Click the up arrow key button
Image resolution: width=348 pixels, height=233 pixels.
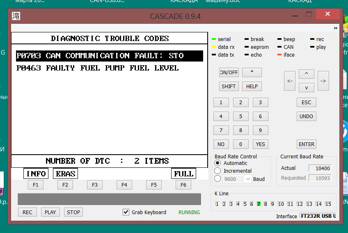click(x=307, y=74)
